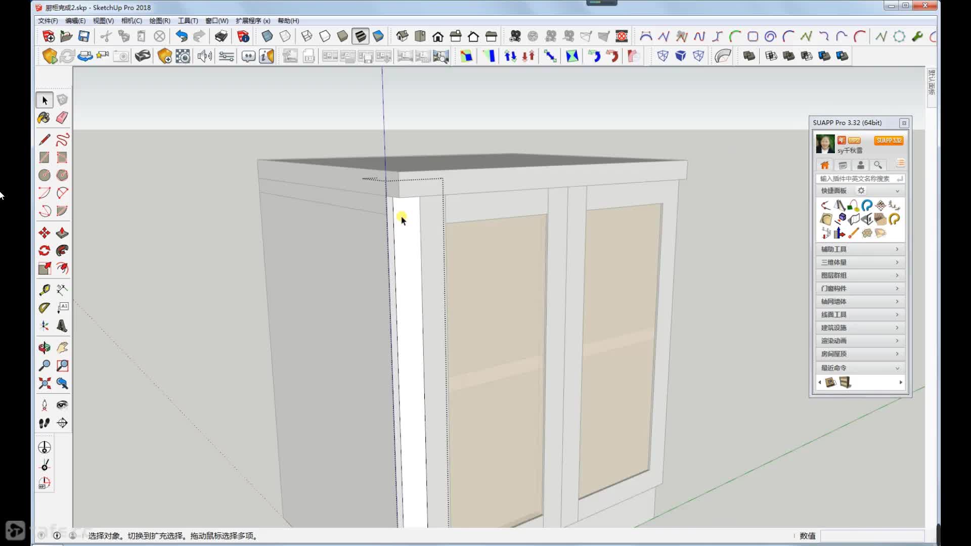Toggle Back Edges style
971x546 pixels.
click(285, 36)
